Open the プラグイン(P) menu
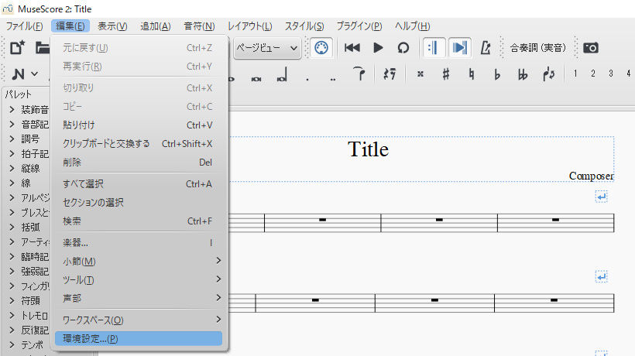Screen dimensions: 635x356 click(x=359, y=26)
